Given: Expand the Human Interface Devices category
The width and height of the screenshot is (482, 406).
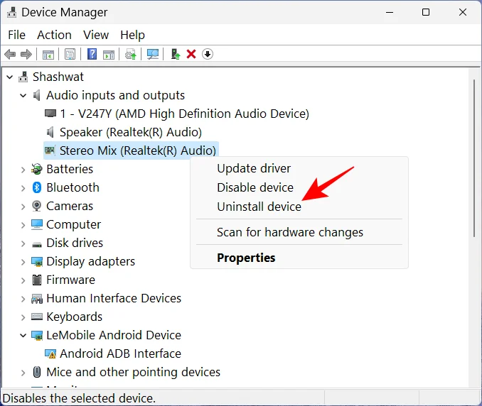Looking at the screenshot, I should [23, 299].
